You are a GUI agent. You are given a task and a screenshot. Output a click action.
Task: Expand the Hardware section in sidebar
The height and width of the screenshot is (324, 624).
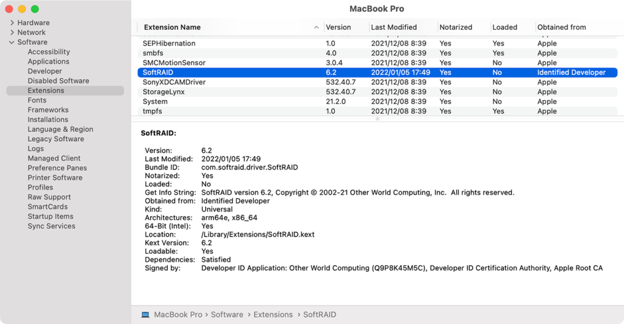click(x=12, y=23)
